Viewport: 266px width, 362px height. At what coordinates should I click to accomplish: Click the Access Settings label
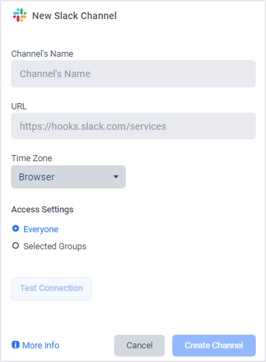pyautogui.click(x=42, y=210)
